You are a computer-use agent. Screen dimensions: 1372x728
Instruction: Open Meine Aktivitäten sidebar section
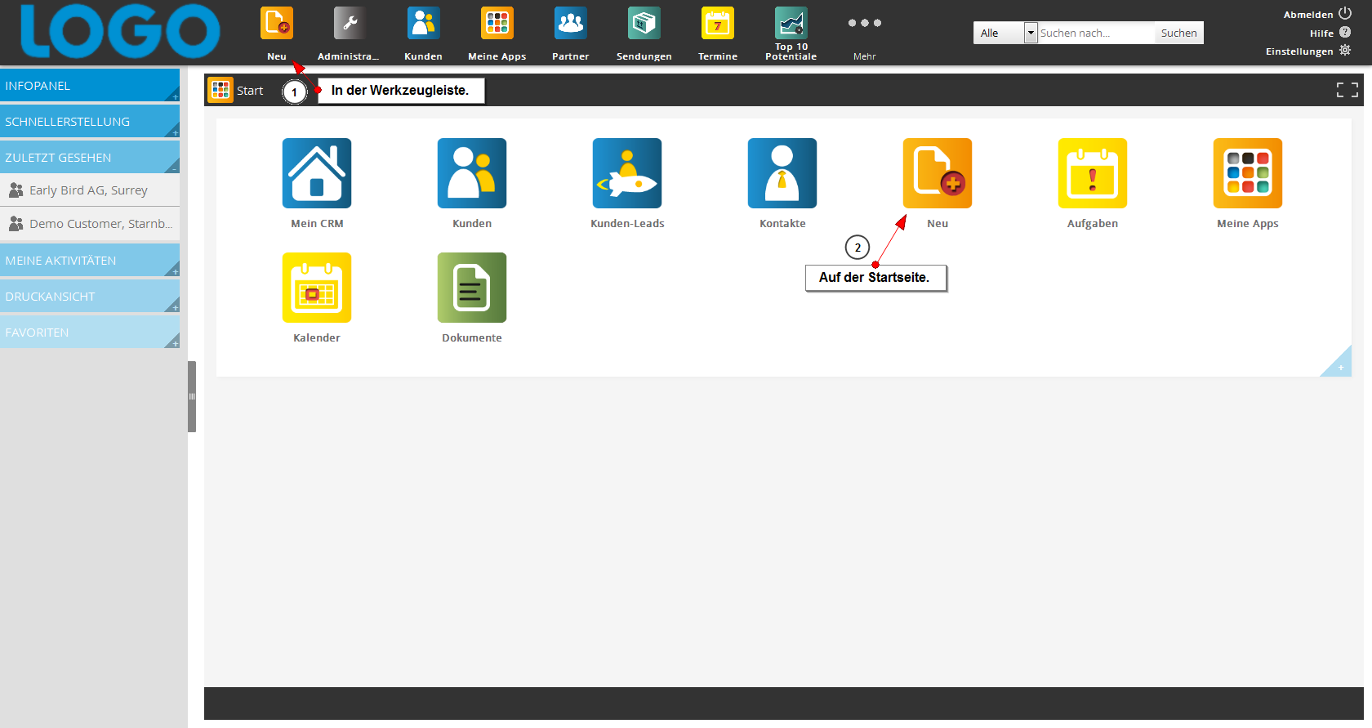tap(90, 261)
